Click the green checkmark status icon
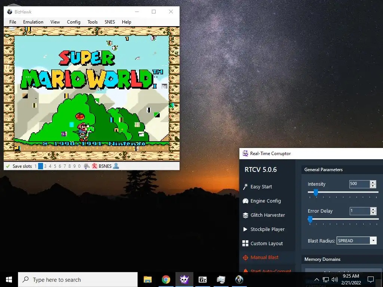 (8, 166)
